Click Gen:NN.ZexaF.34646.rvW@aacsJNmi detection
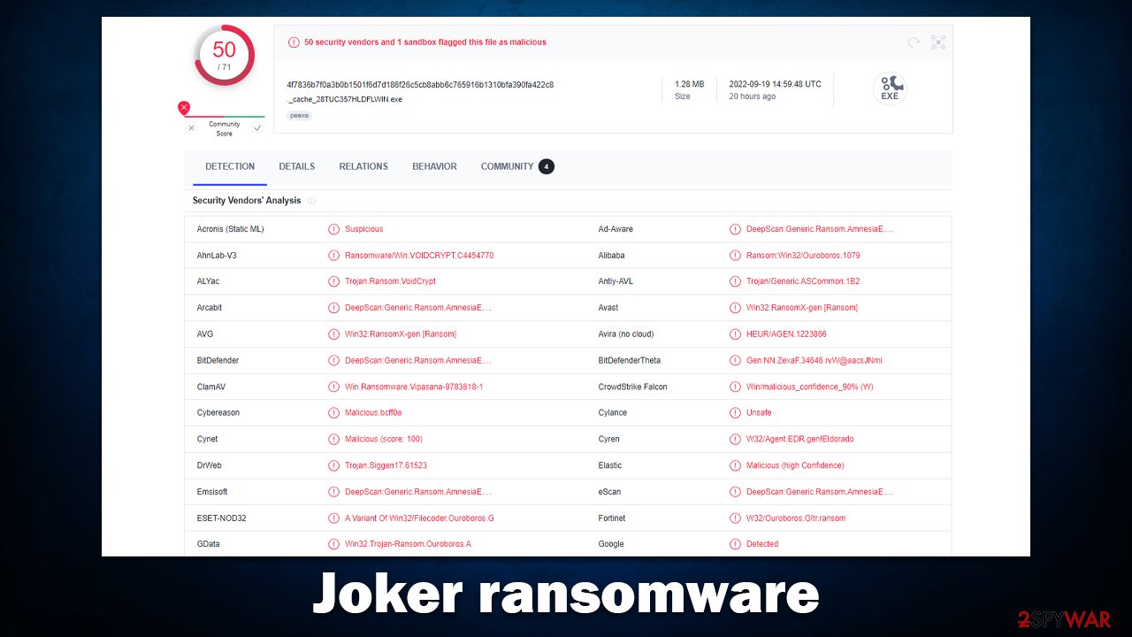The image size is (1132, 637). coord(815,360)
